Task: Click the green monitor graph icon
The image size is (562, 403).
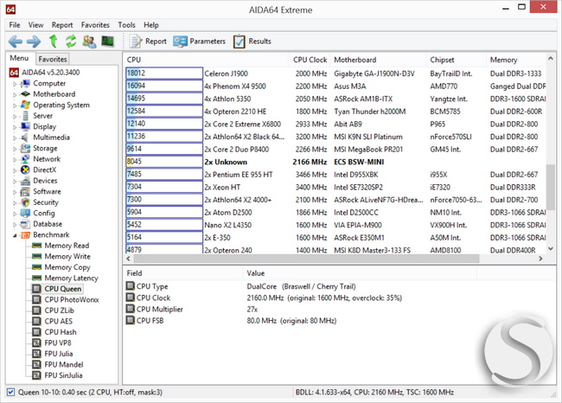Action: [x=107, y=42]
